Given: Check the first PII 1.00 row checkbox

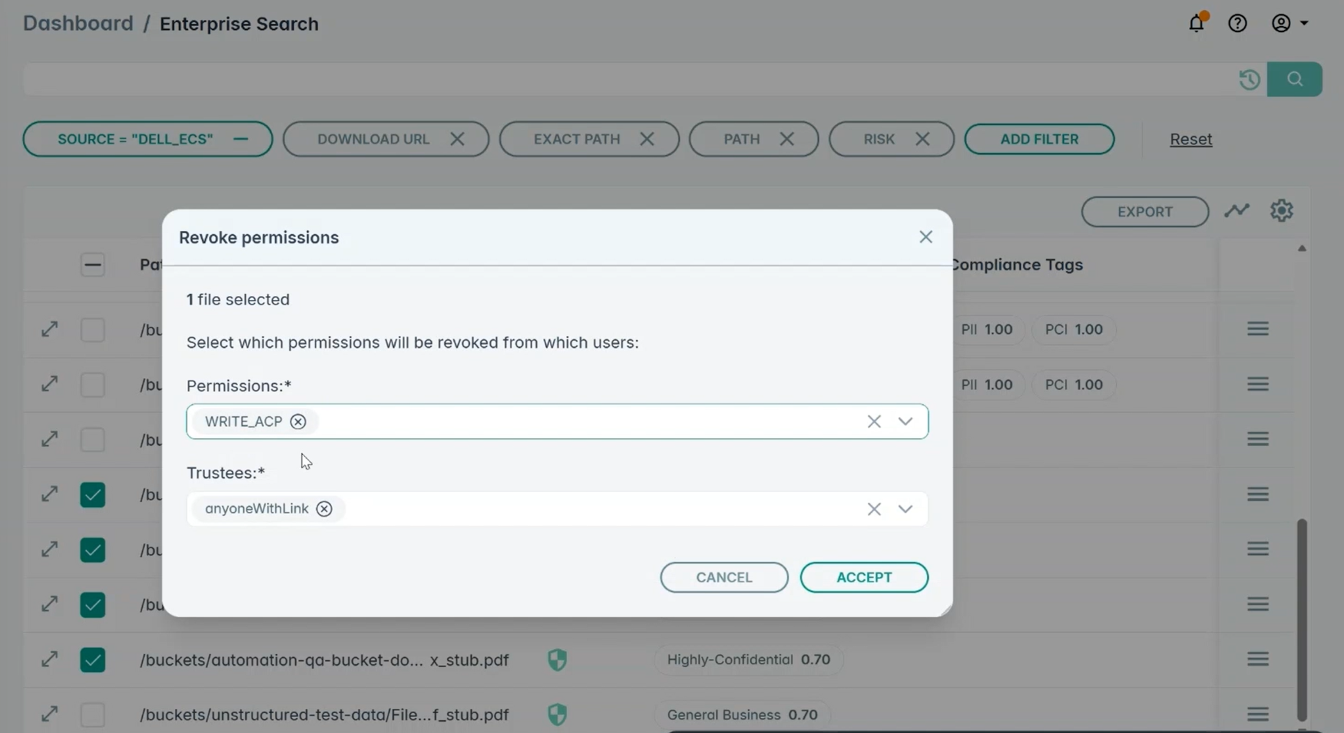Looking at the screenshot, I should [93, 330].
